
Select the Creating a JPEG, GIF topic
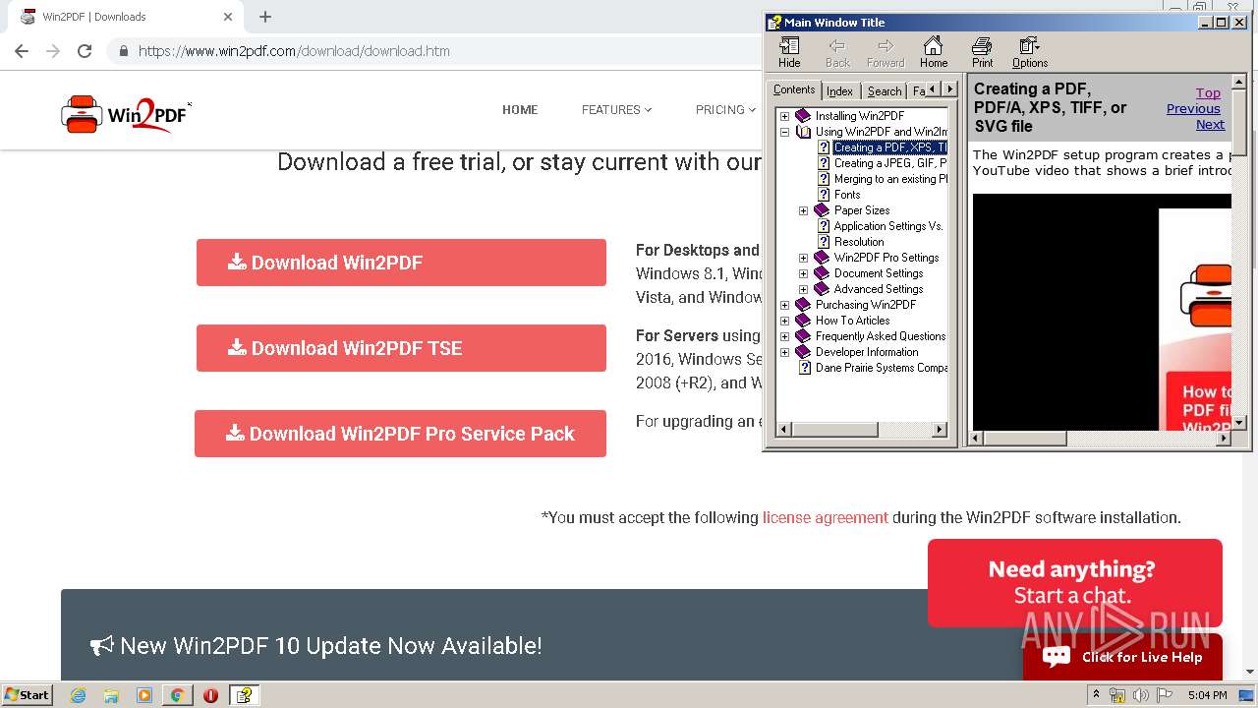[889, 163]
